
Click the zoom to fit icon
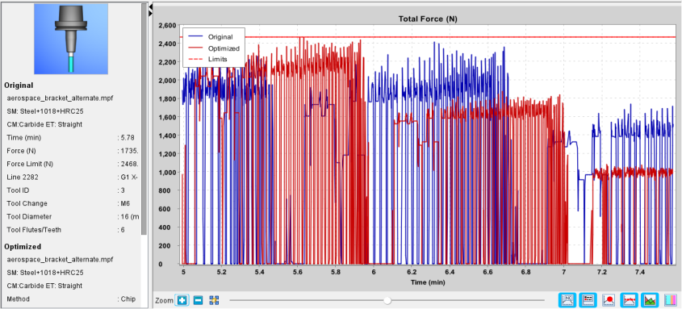[214, 300]
